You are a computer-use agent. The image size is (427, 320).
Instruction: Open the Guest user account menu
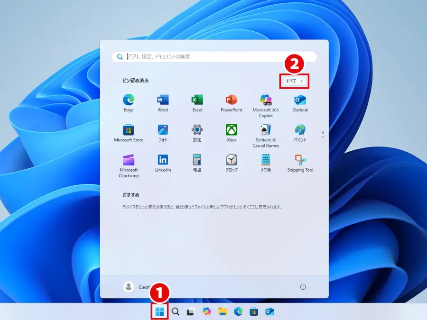(137, 287)
